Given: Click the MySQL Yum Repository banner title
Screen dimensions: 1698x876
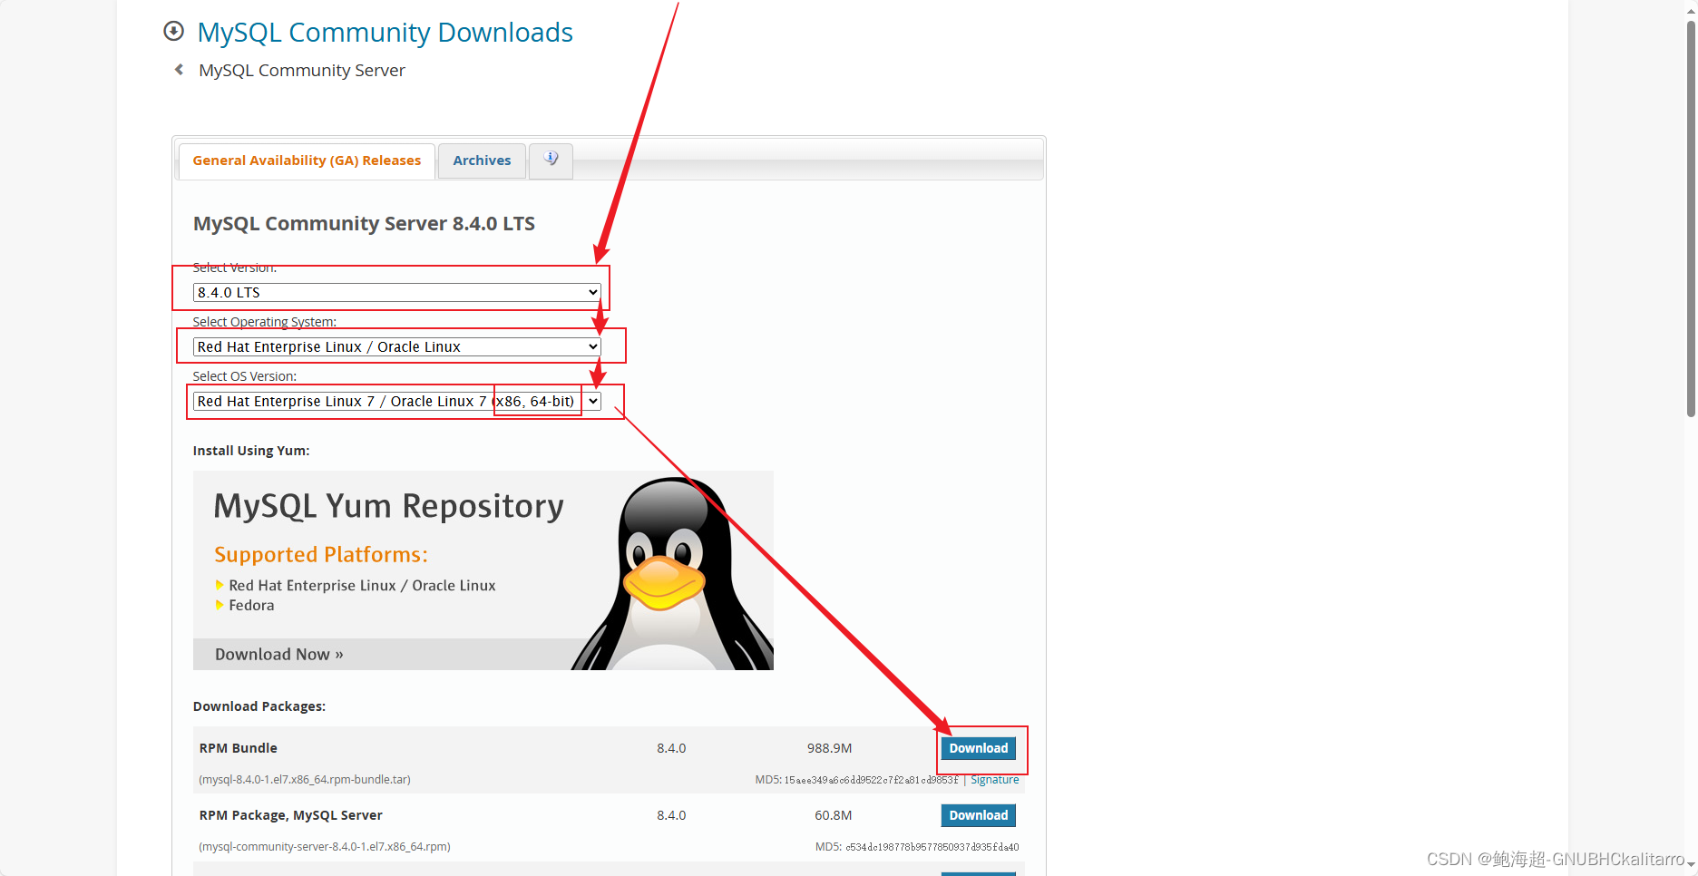Looking at the screenshot, I should pyautogui.click(x=389, y=506).
